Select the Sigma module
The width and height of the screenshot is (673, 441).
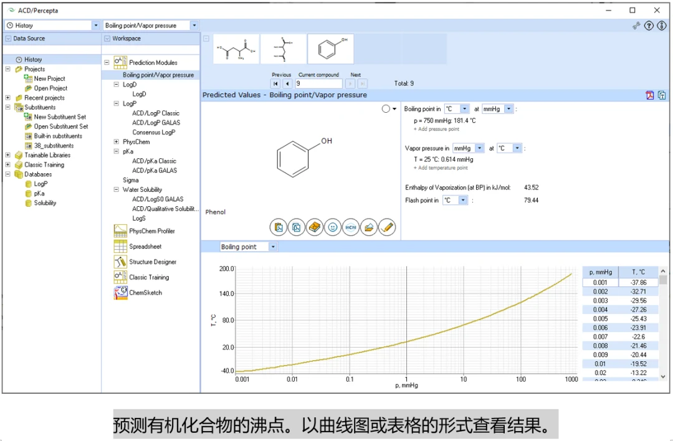[x=130, y=180]
